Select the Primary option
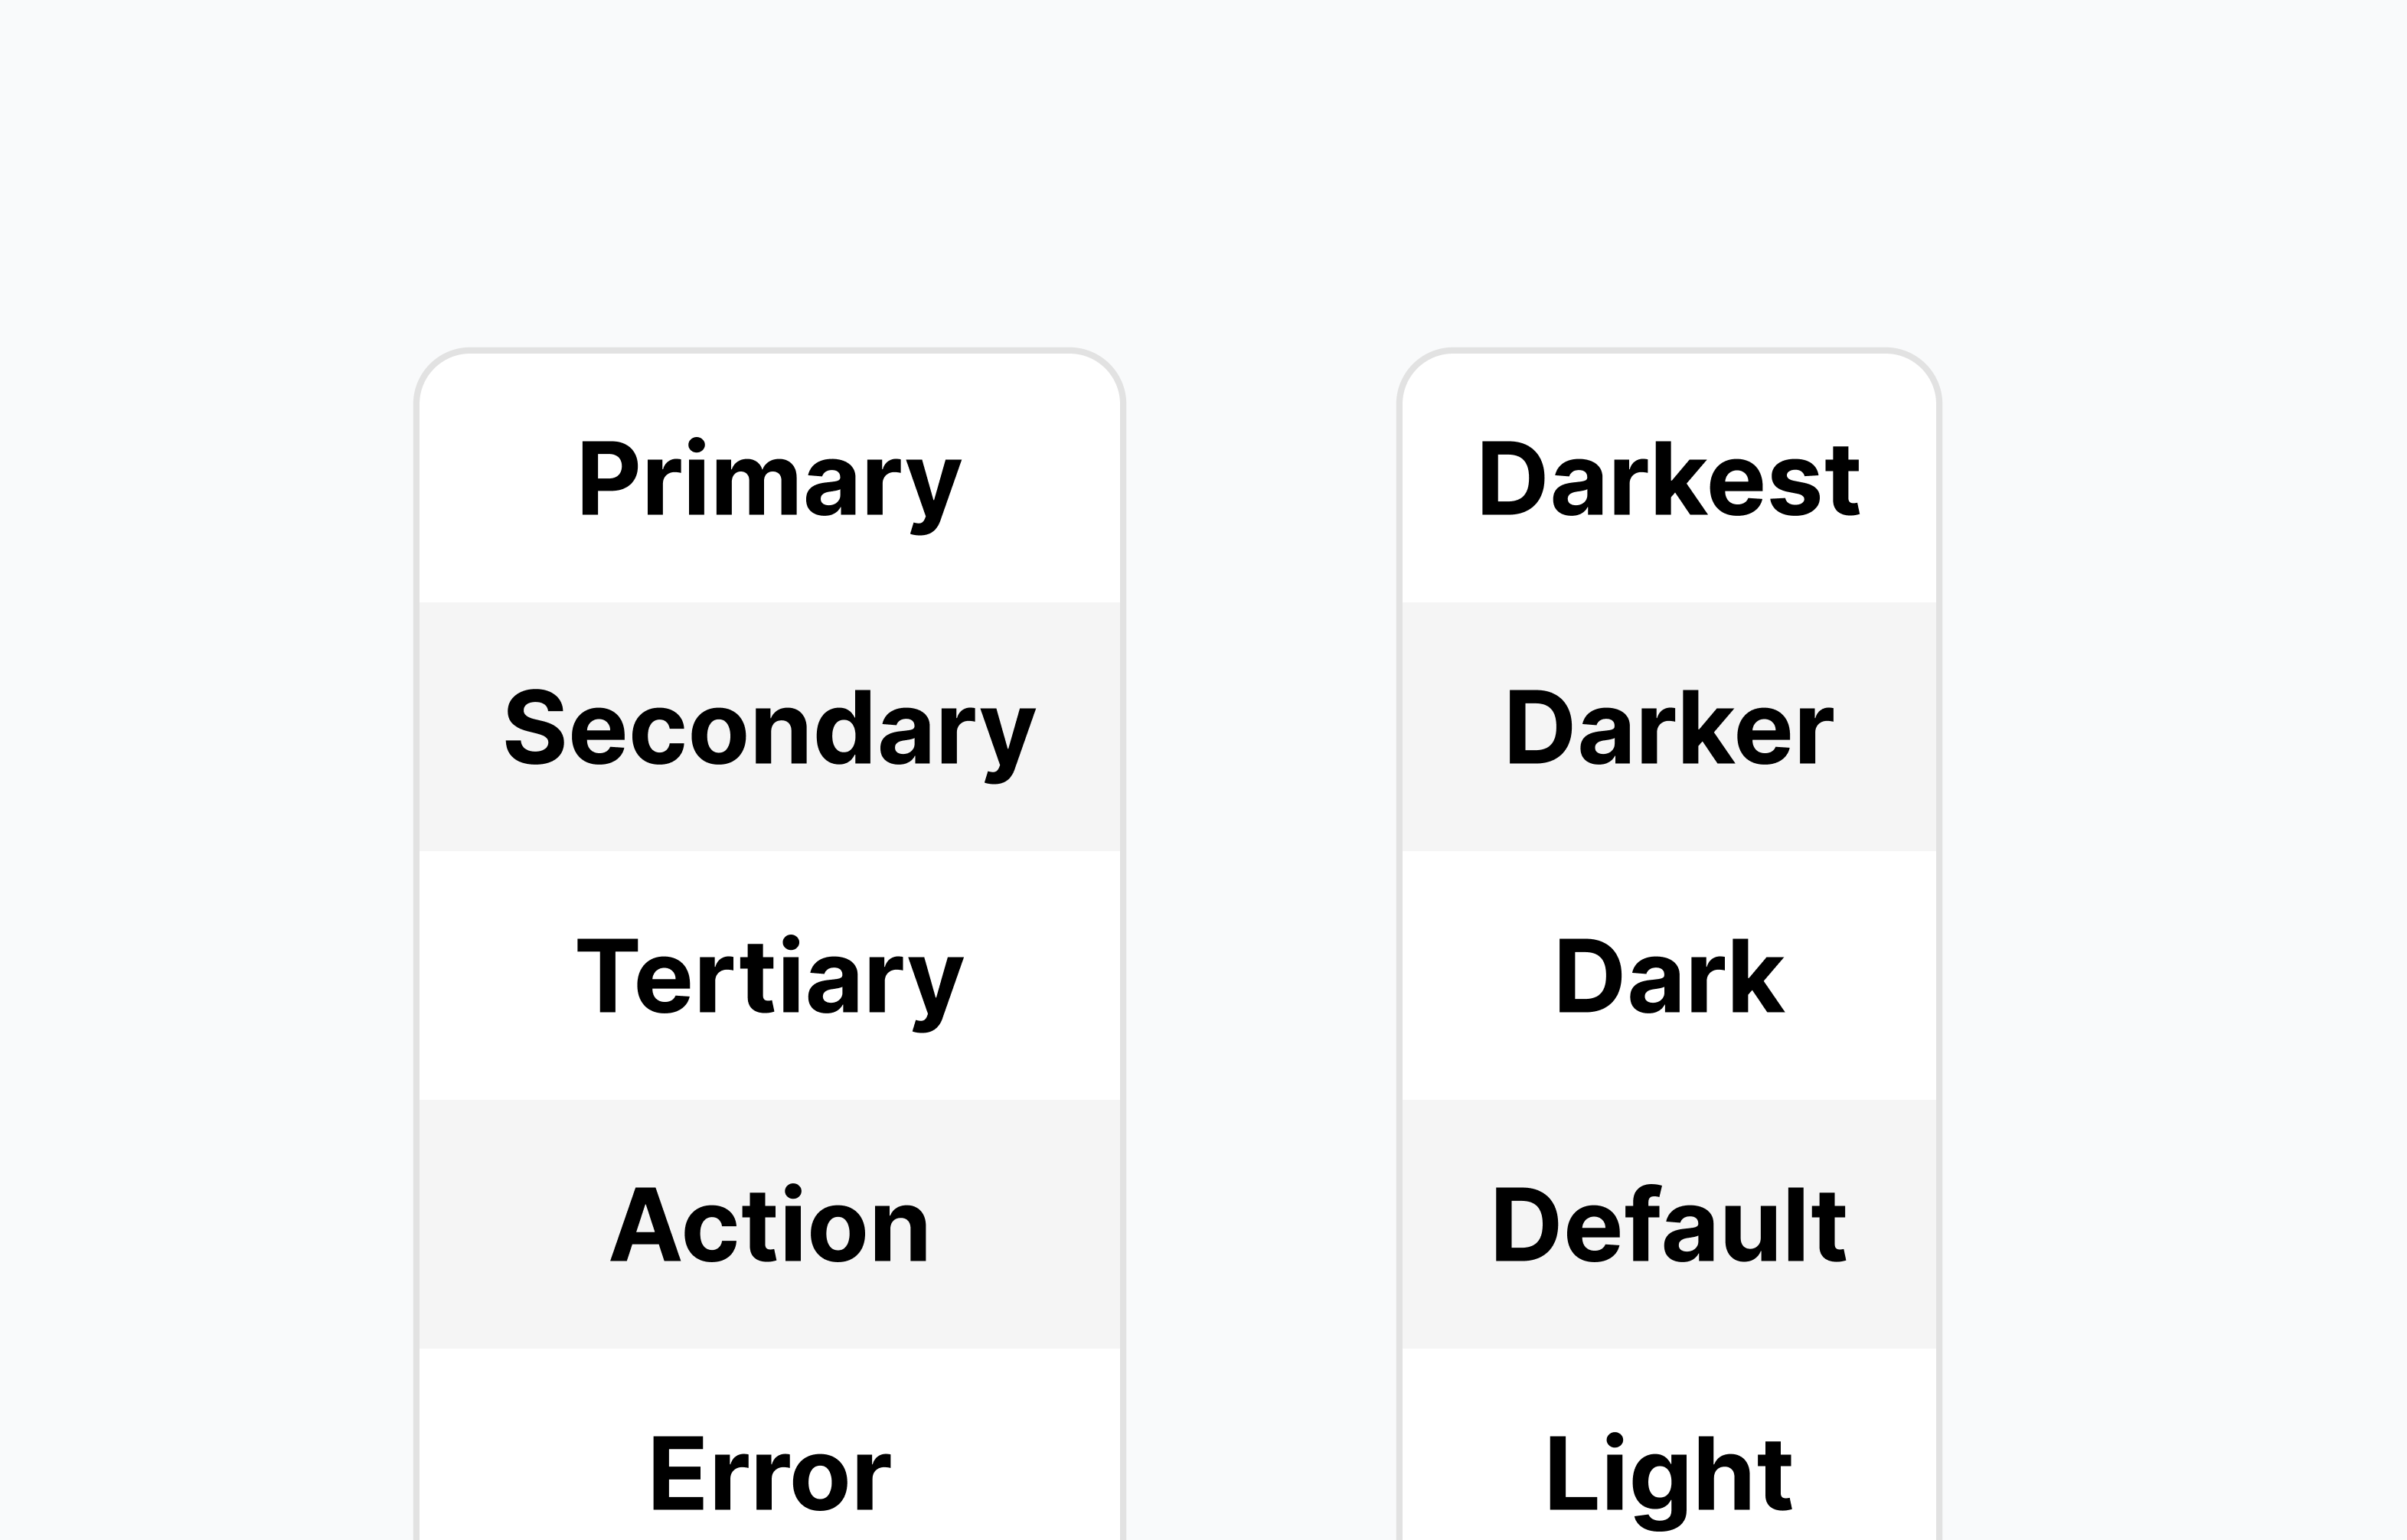Viewport: 2407px width, 1540px height. 769,480
